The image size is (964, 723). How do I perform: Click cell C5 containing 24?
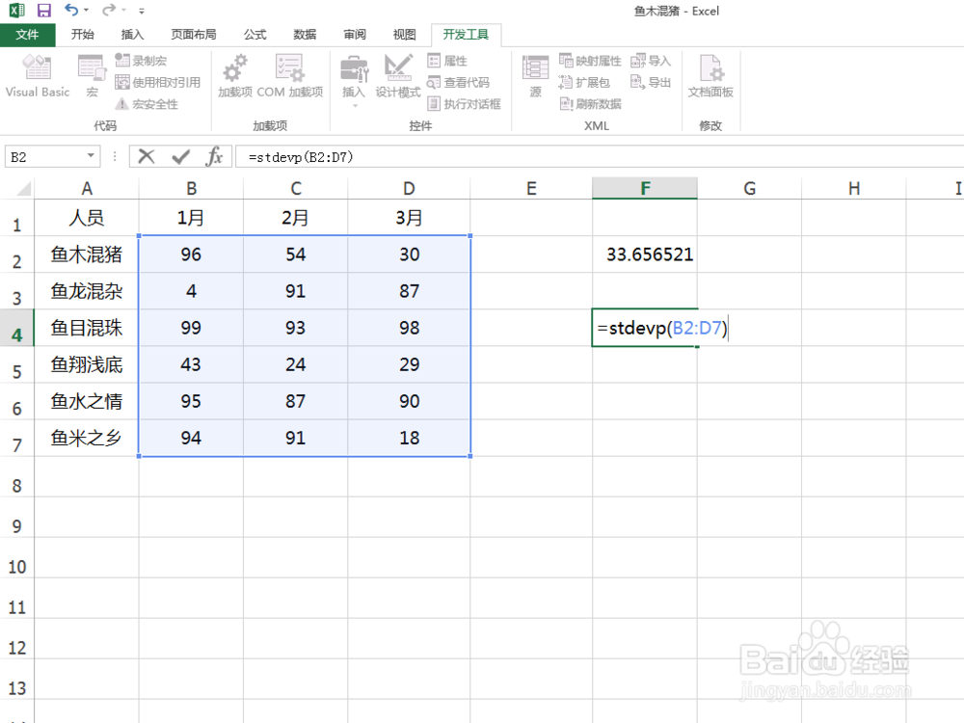click(296, 364)
